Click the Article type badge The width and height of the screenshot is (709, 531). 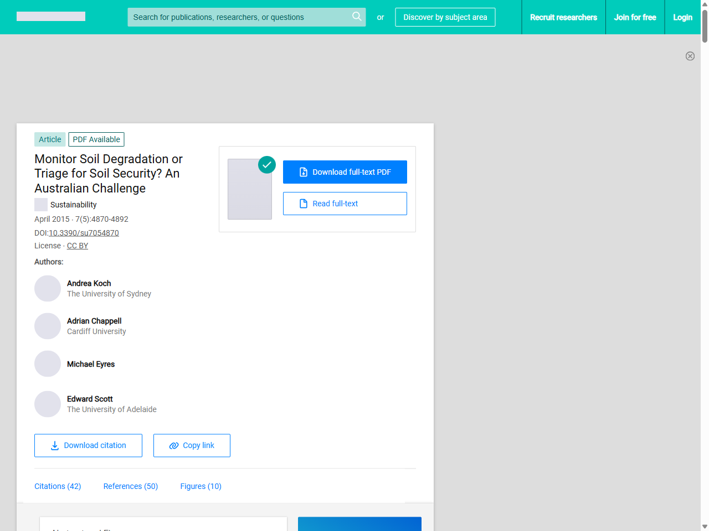pos(50,139)
